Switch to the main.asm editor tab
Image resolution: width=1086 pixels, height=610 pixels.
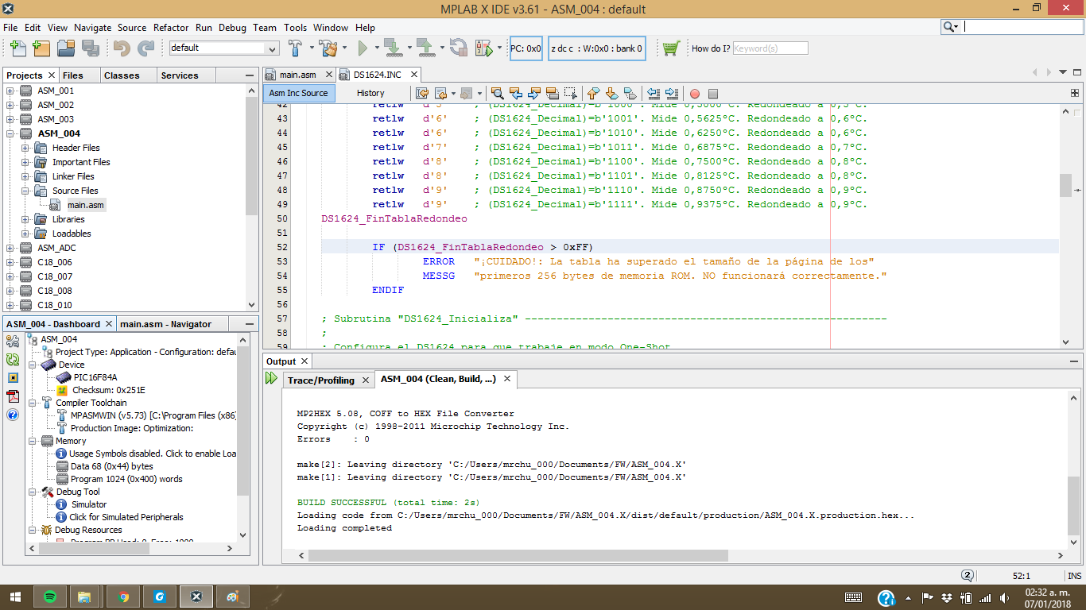click(x=297, y=75)
